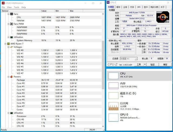The height and width of the screenshot is (132, 173).
Task: Select the 内存 graph thumbnail
Action: (x=114, y=86)
